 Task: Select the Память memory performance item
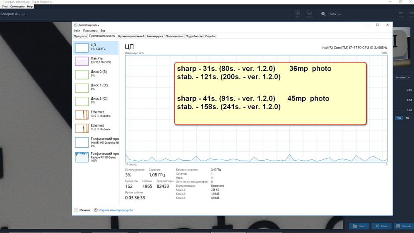(96, 61)
